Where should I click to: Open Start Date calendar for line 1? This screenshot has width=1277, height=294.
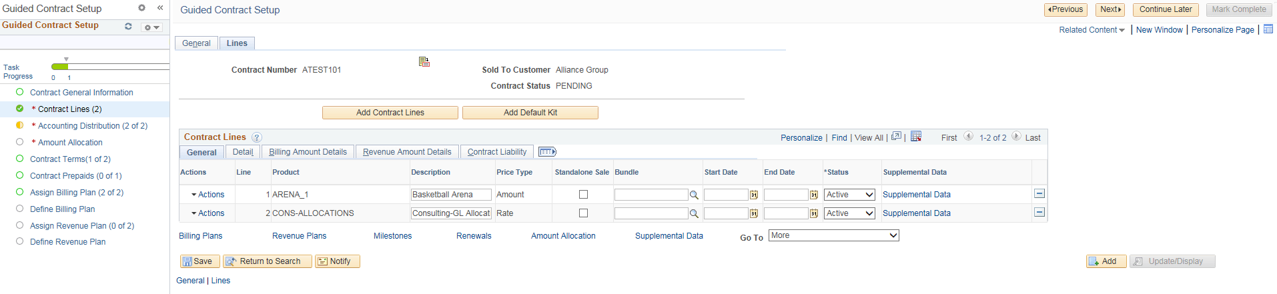tap(753, 195)
